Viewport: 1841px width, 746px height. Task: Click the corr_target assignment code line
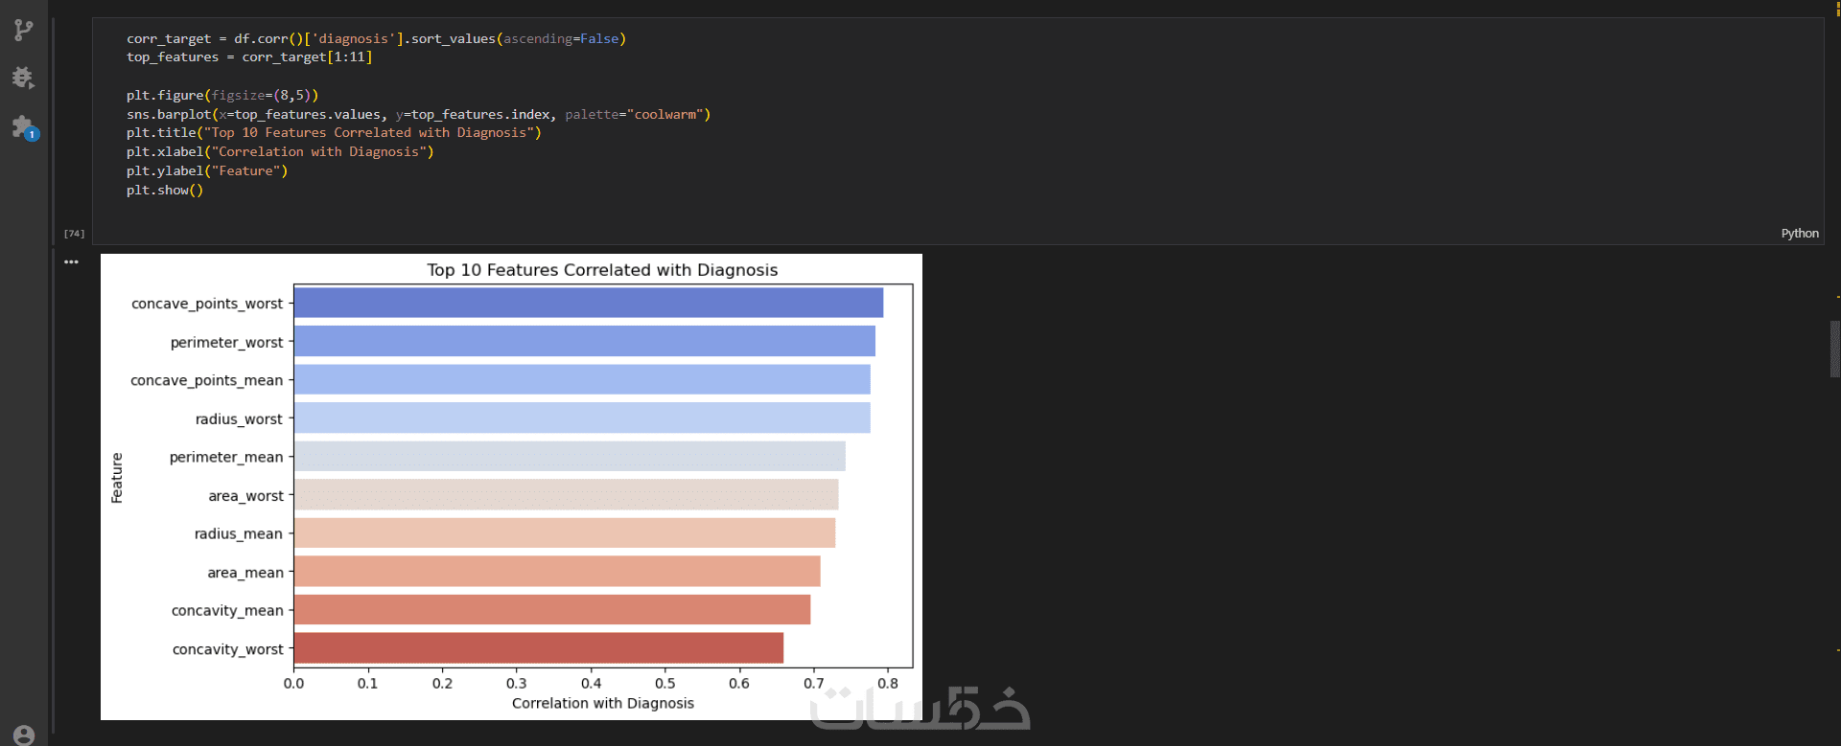[376, 39]
